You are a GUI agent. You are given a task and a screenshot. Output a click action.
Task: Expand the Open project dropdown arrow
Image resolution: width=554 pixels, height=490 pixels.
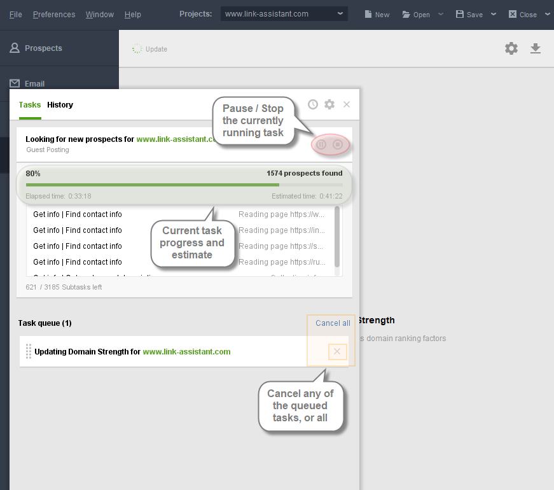pyautogui.click(x=441, y=14)
